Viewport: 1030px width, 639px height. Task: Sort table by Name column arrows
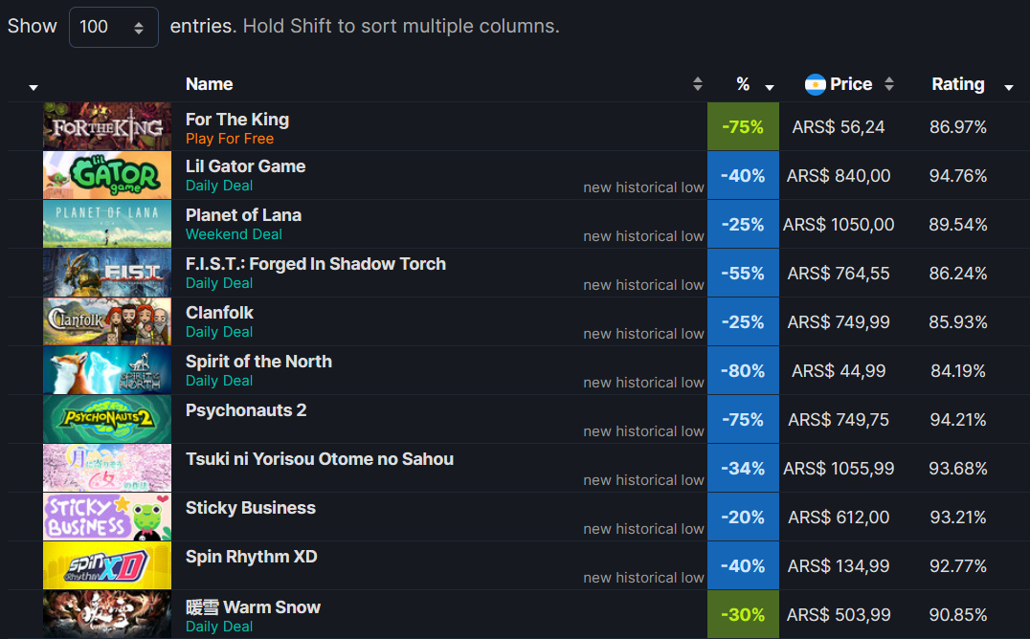tap(698, 84)
